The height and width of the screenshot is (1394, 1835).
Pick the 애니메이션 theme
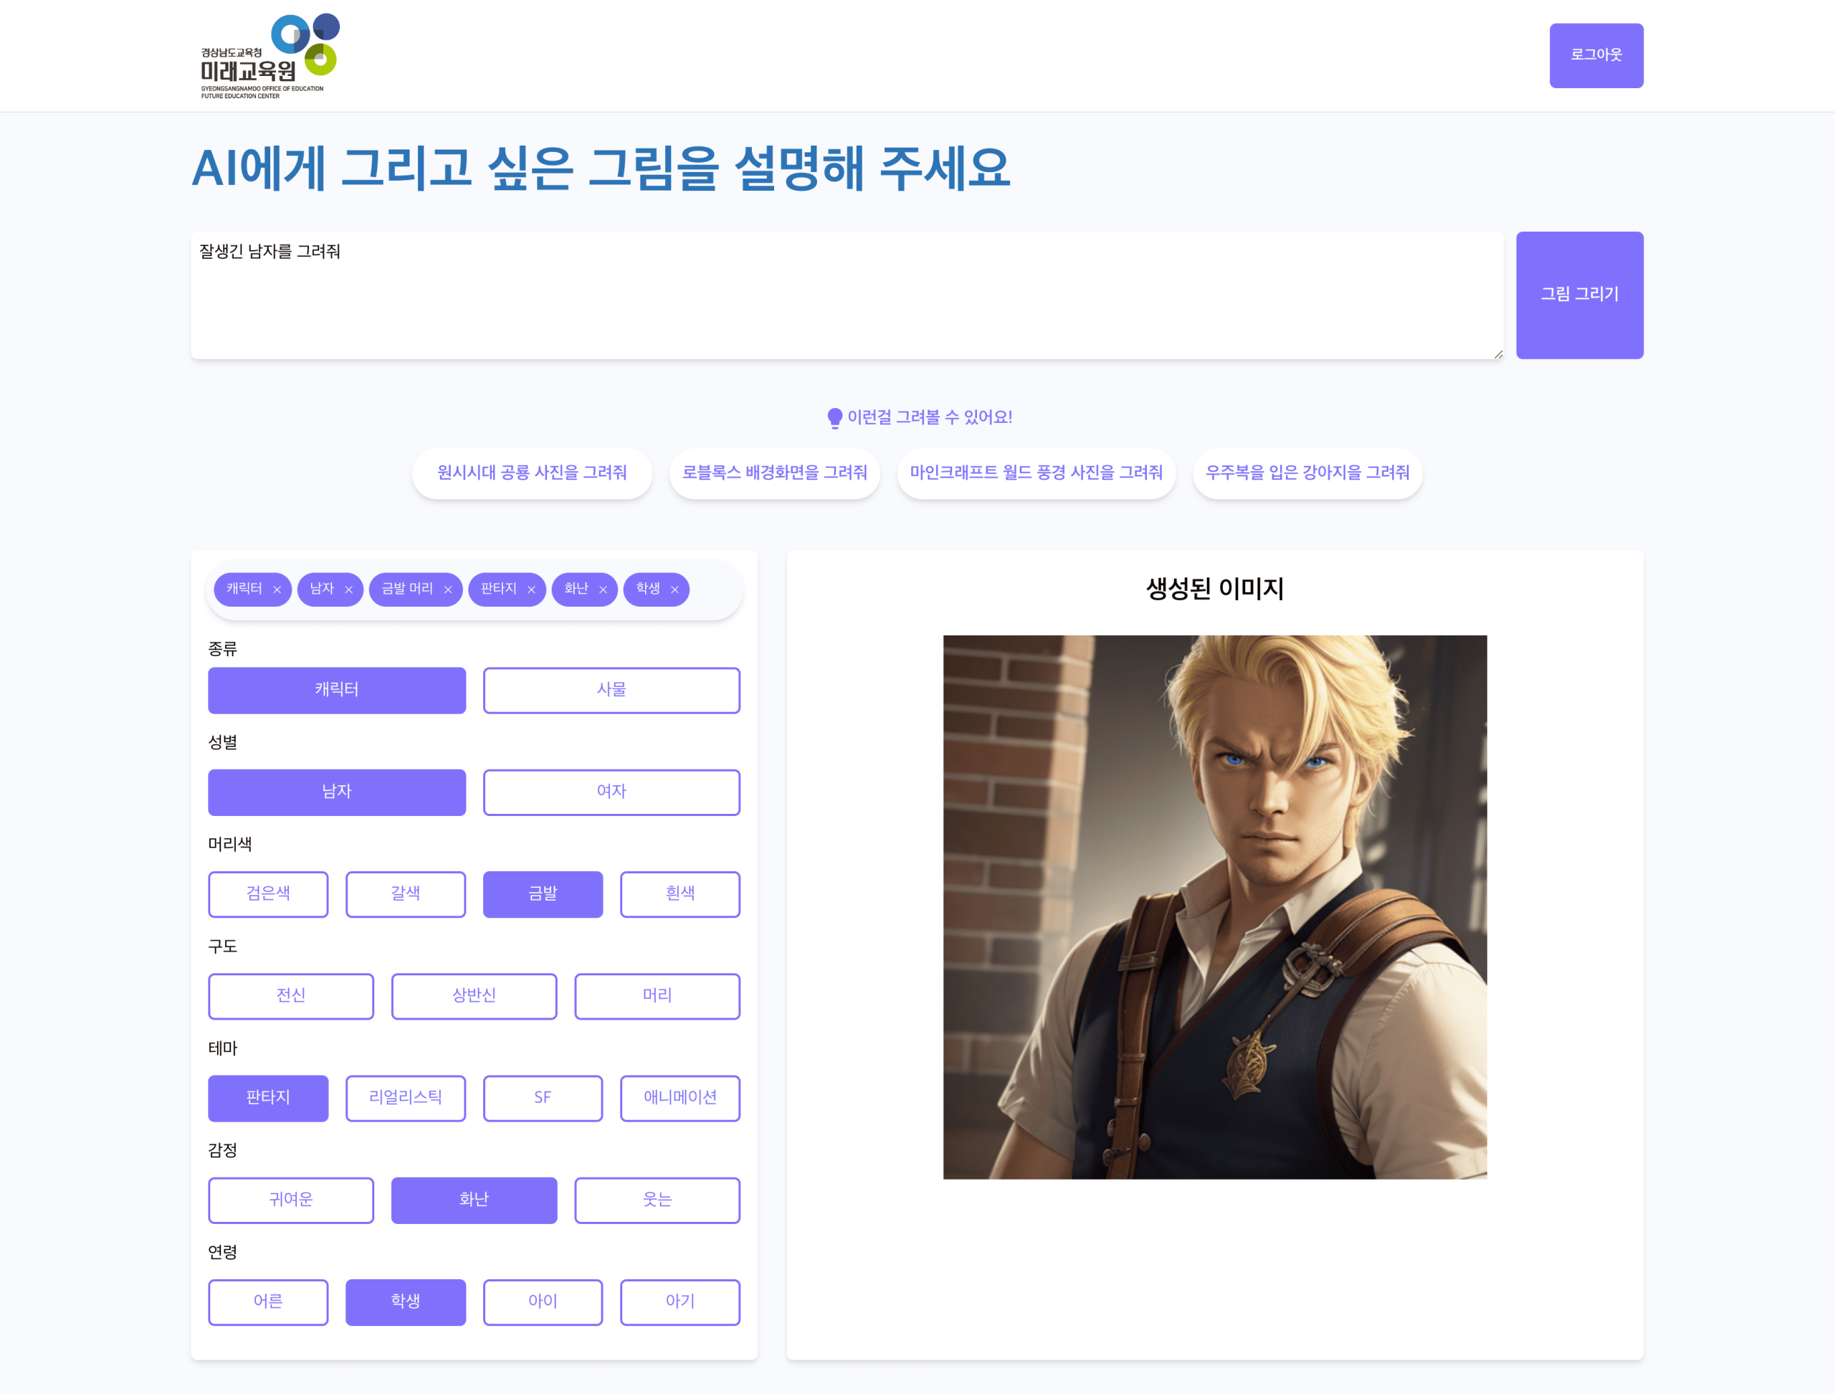click(x=680, y=1098)
